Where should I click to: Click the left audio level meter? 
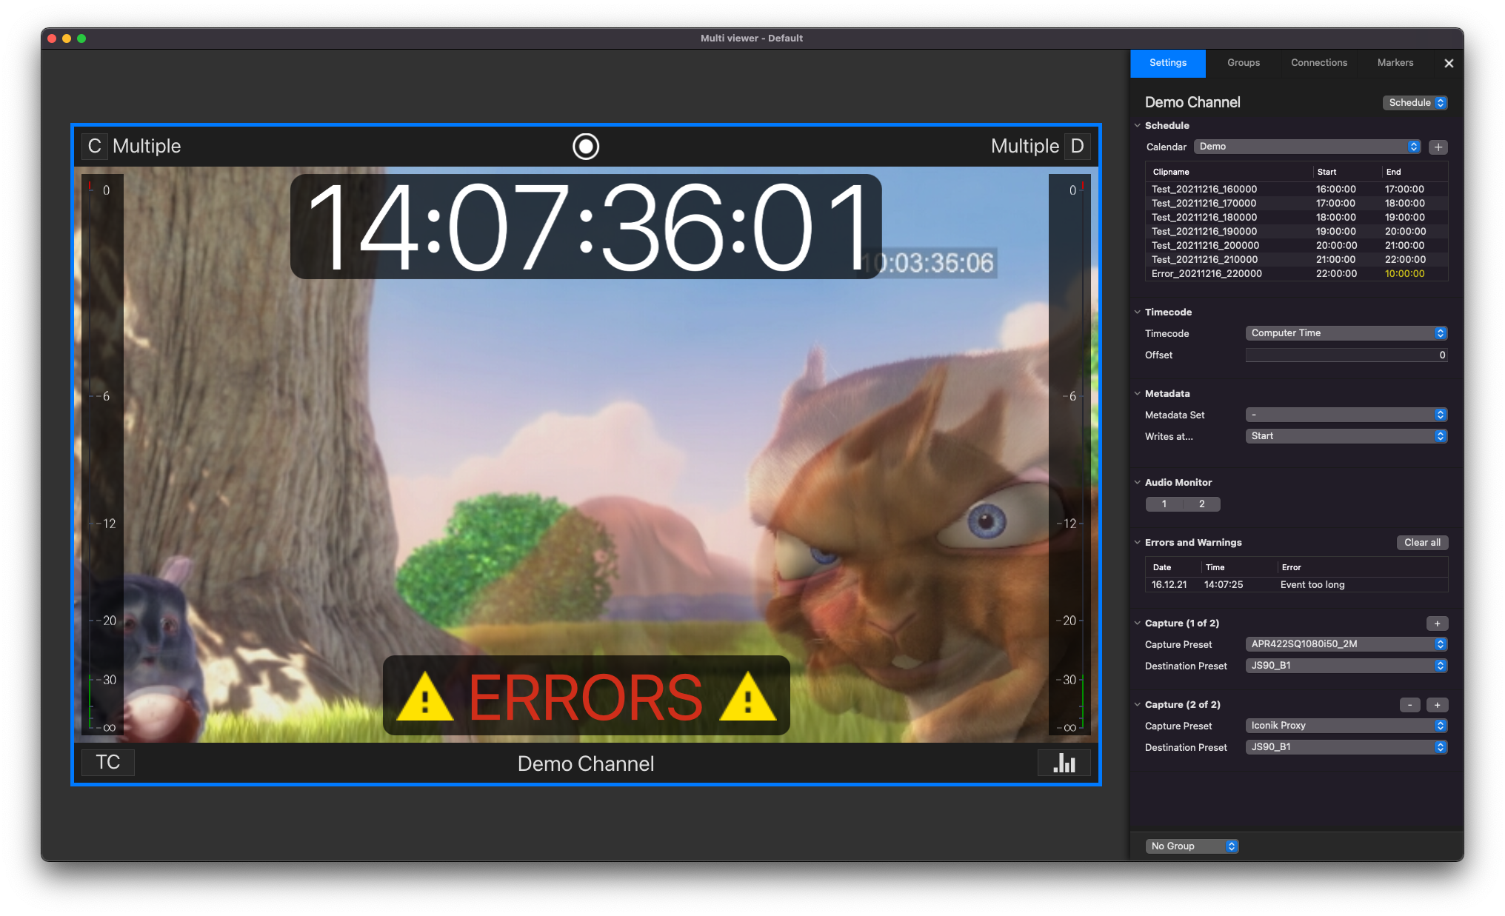click(x=103, y=454)
